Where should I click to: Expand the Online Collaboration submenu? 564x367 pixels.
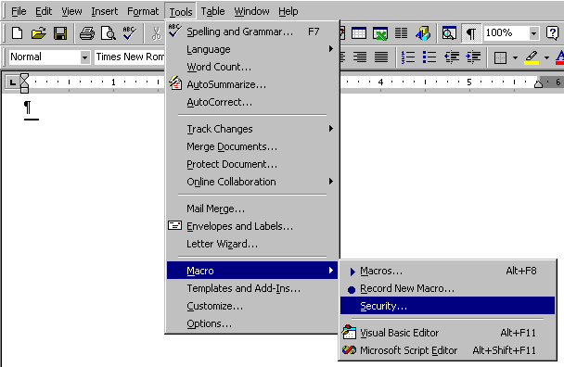pos(251,182)
